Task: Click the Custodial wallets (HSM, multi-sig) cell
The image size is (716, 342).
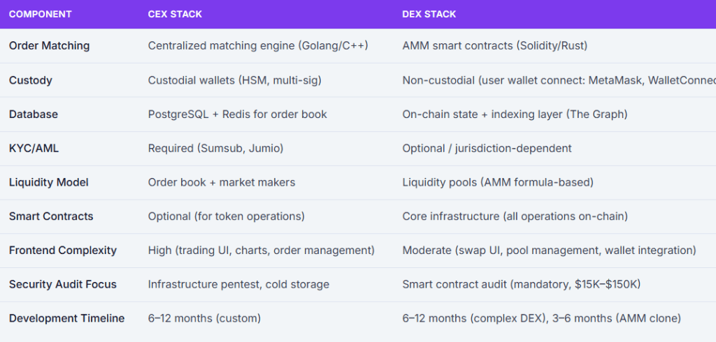Action: point(234,80)
